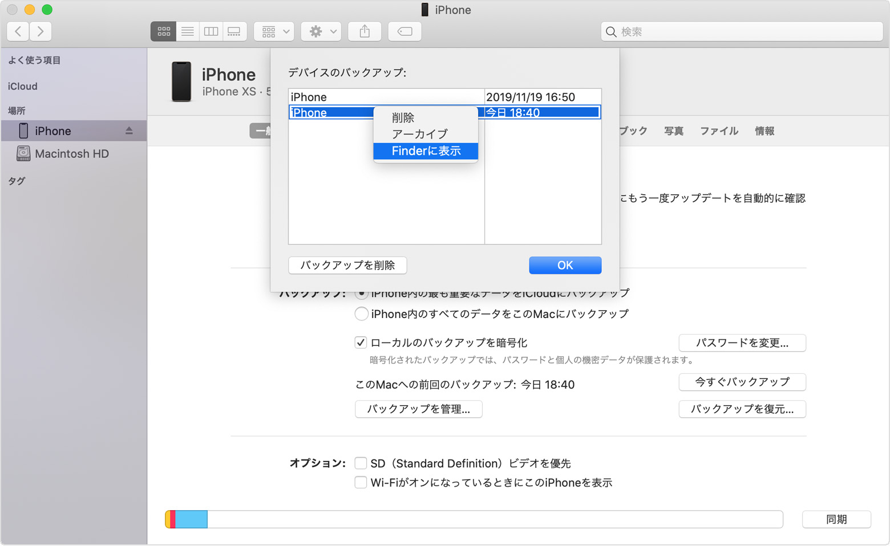Screen dimensions: 890x546
Task: Go forward with the right chevron button
Action: 41,31
